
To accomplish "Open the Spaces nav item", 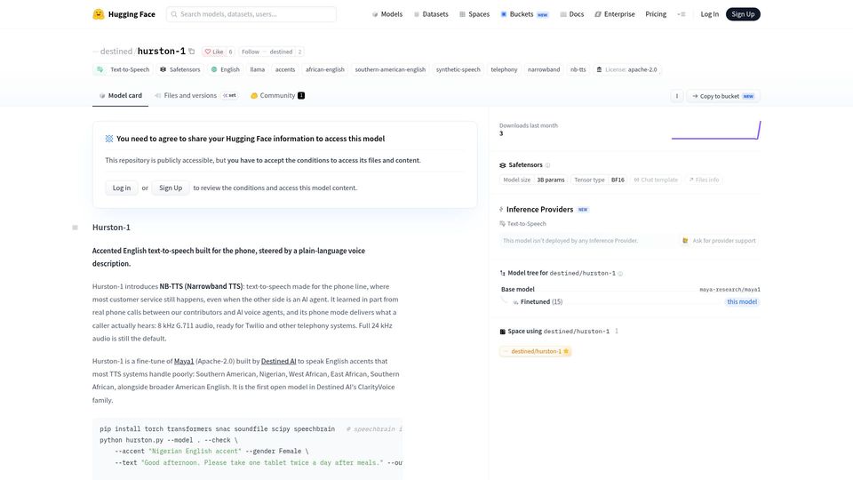I will (x=474, y=14).
